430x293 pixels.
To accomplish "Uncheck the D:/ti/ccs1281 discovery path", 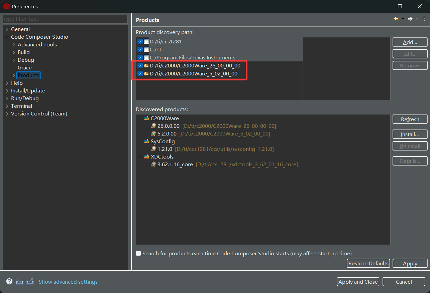I will (140, 42).
